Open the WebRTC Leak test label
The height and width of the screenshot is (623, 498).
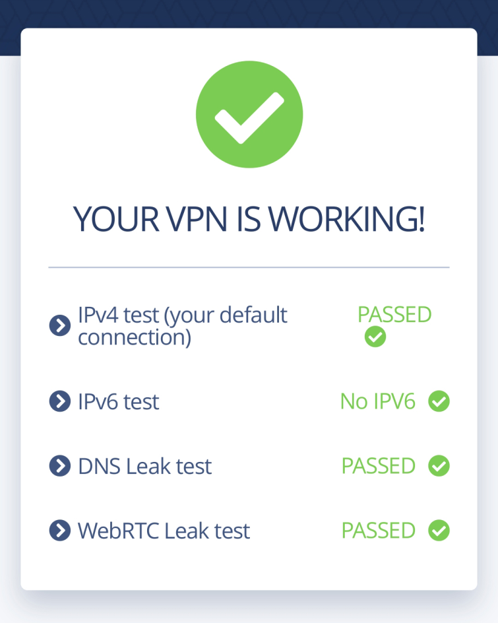click(x=164, y=531)
